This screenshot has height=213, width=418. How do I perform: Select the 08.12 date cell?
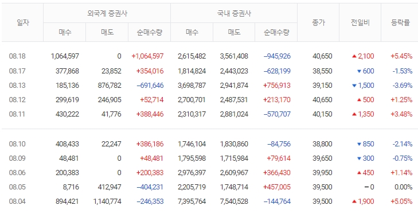(x=17, y=100)
